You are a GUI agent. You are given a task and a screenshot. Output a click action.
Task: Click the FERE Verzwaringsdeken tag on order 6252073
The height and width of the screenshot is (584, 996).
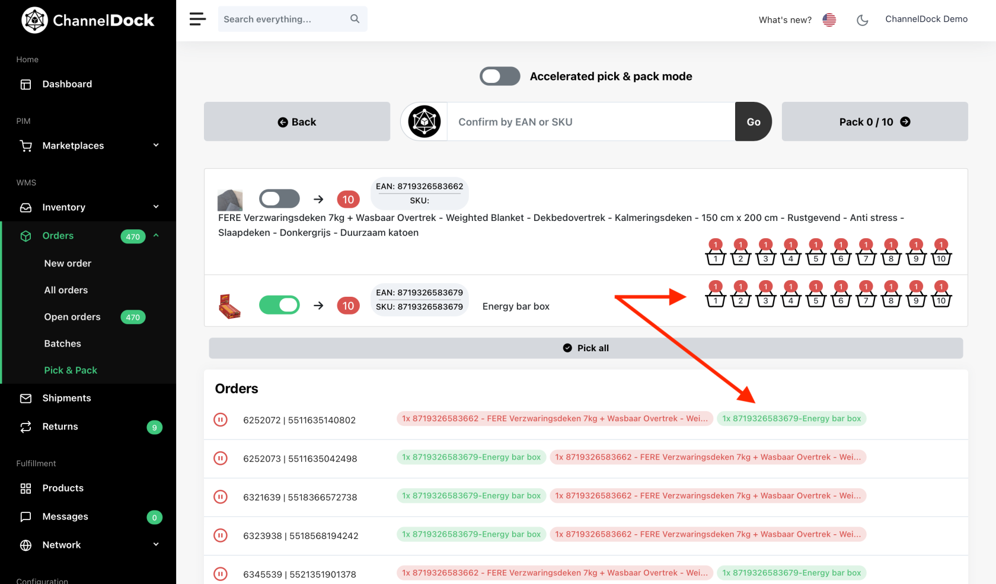pos(708,457)
